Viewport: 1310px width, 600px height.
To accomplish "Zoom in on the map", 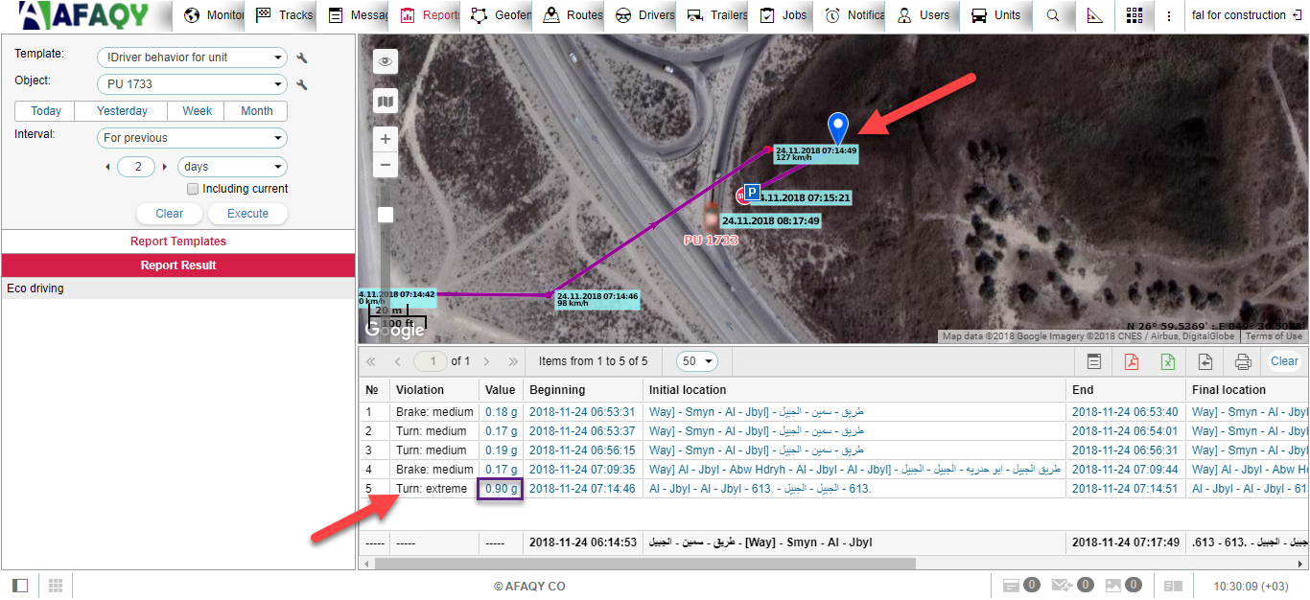I will click(386, 139).
